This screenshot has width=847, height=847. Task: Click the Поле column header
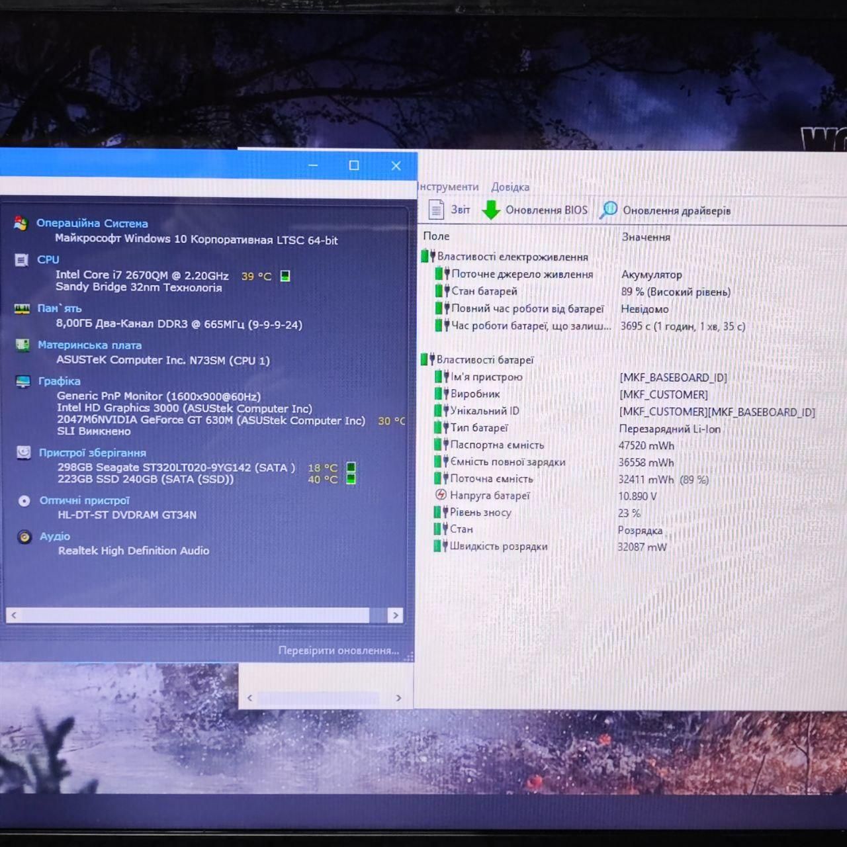(x=436, y=236)
